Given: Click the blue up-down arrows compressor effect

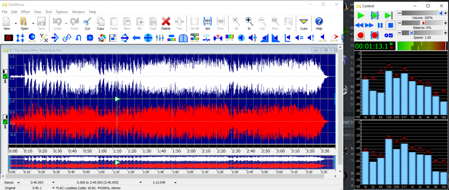Looking at the screenshot, I should [20, 38].
